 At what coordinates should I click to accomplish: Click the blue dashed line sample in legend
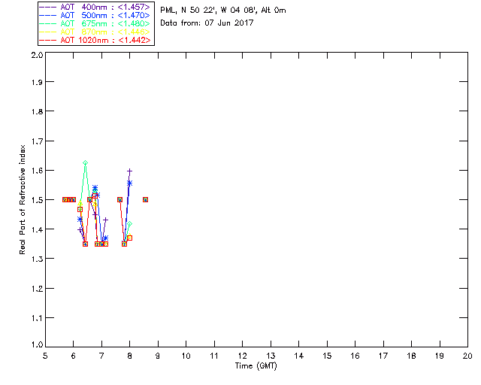pyautogui.click(x=48, y=15)
